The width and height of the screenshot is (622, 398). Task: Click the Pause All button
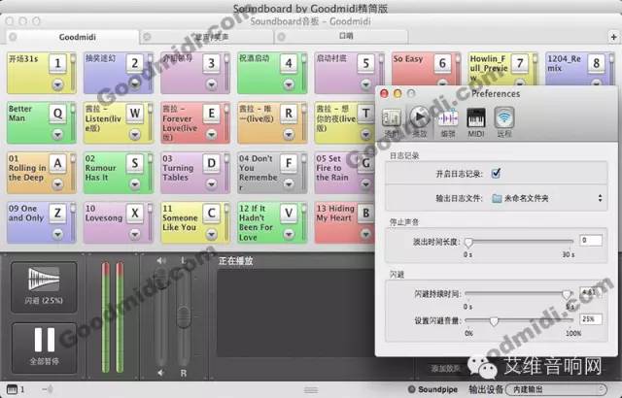tap(44, 348)
